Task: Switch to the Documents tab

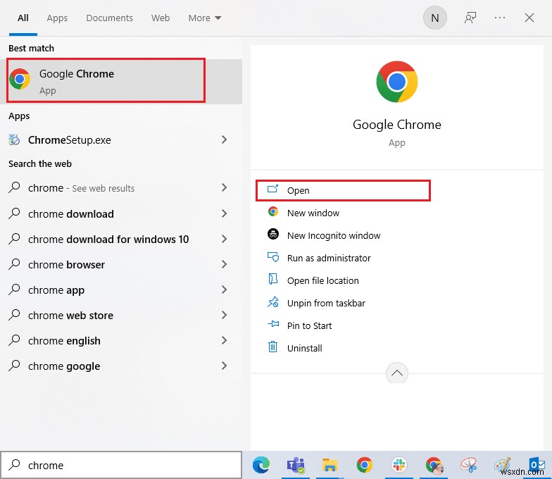Action: pyautogui.click(x=110, y=18)
